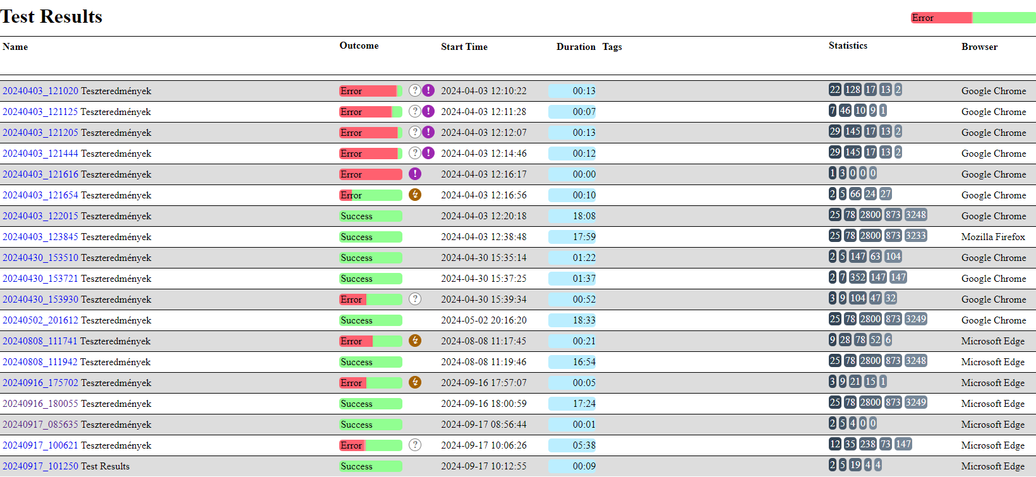Select the Mozilla Firefox browser cell

click(x=993, y=237)
